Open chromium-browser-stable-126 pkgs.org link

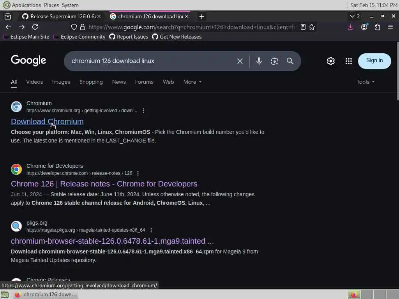[x=112, y=241]
